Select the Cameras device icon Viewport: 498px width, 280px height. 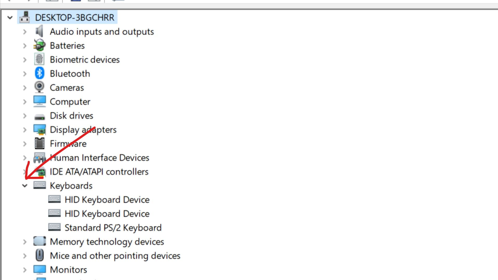coord(39,87)
